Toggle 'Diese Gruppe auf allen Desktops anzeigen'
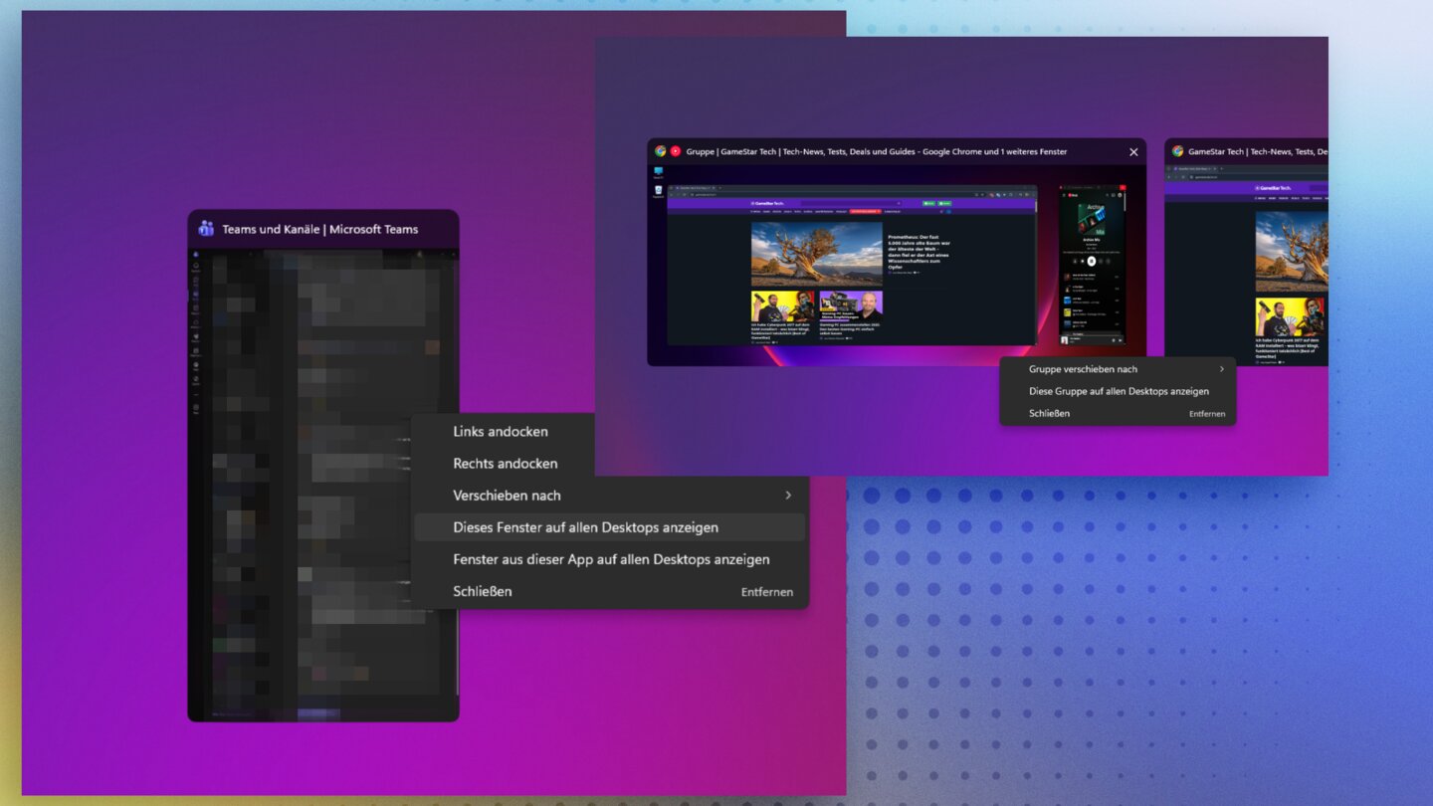Image resolution: width=1433 pixels, height=806 pixels. coord(1119,391)
